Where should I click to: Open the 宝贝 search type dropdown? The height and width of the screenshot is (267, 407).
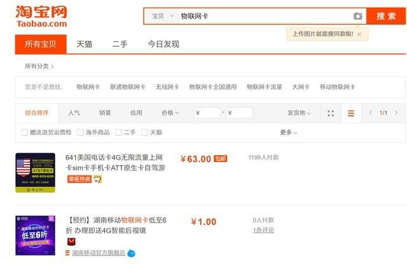pos(163,16)
